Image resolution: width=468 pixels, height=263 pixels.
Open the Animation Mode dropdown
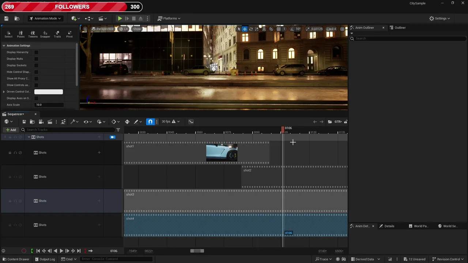[45, 18]
